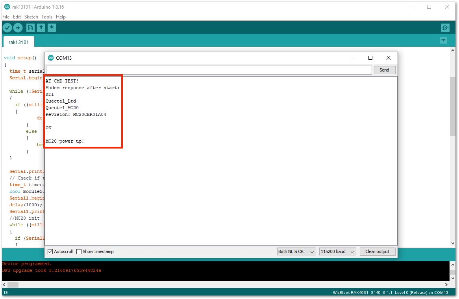Click 'delay(1000);' code line
The image size is (459, 299).
(26, 205)
